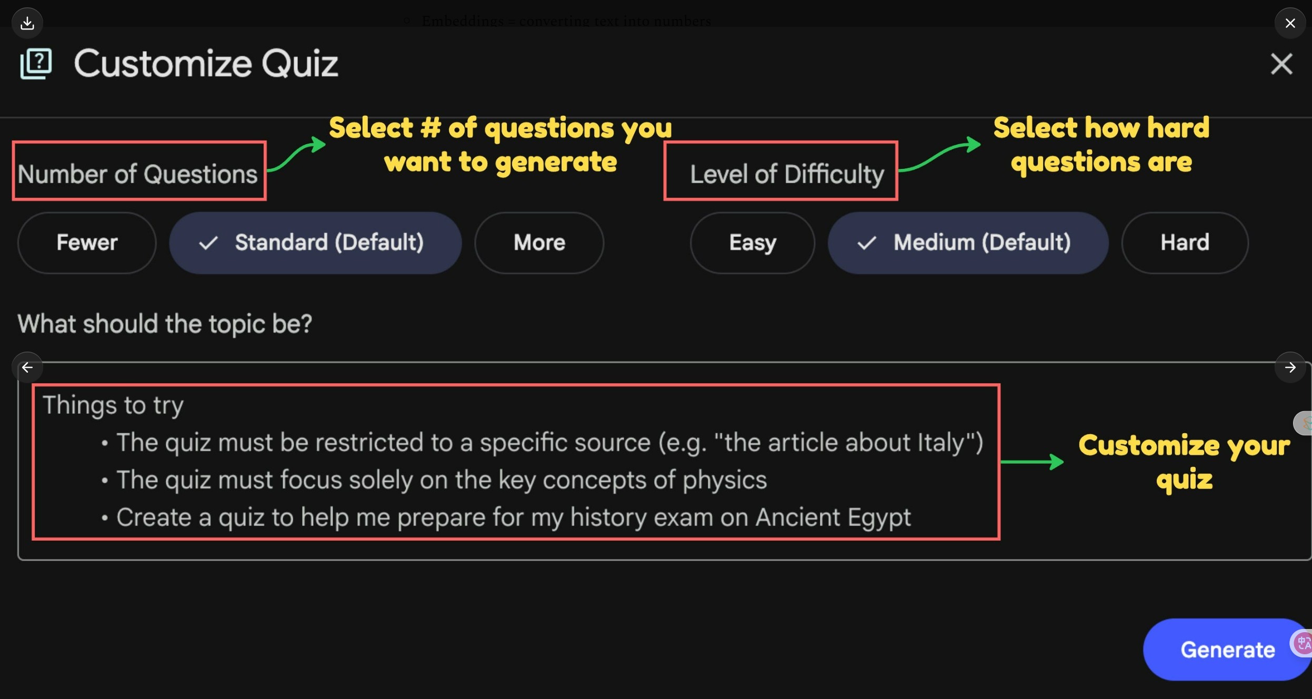The width and height of the screenshot is (1312, 699).
Task: Click the quiz icon beside Customize Quiz
Action: tap(36, 64)
